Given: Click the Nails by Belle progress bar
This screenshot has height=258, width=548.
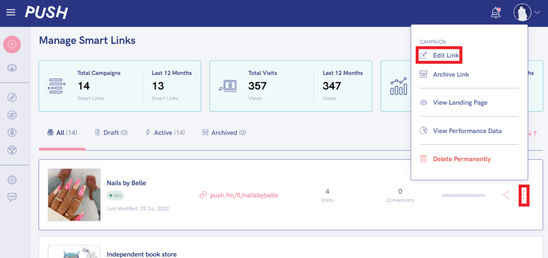Looking at the screenshot, I should [463, 196].
